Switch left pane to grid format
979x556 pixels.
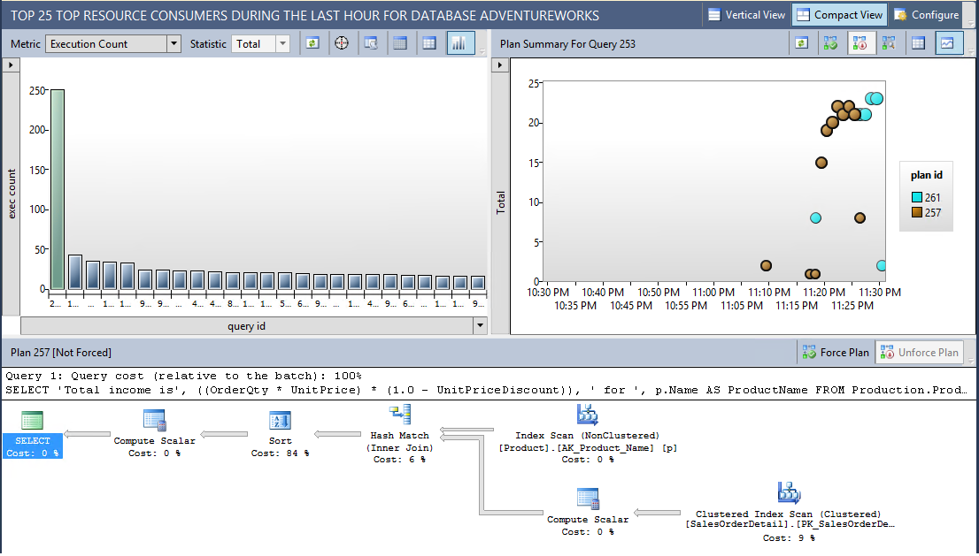click(x=429, y=43)
